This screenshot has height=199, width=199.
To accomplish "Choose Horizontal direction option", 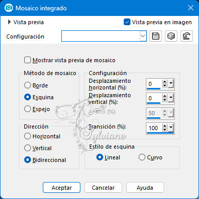I will coord(27,136).
